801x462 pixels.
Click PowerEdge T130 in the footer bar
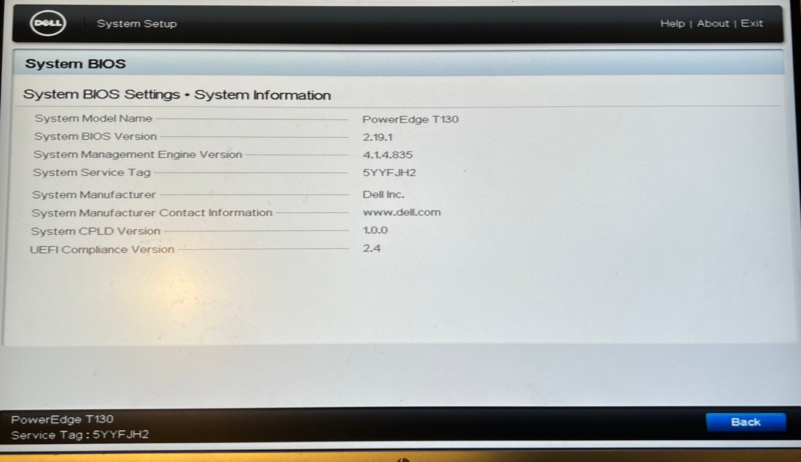(62, 419)
